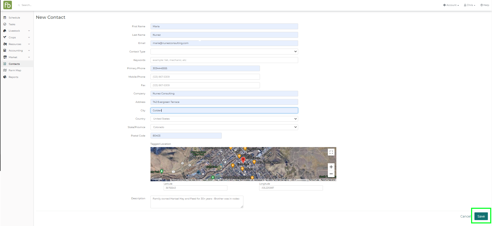492x226 pixels.
Task: Click the Latitude field
Action: pos(195,188)
